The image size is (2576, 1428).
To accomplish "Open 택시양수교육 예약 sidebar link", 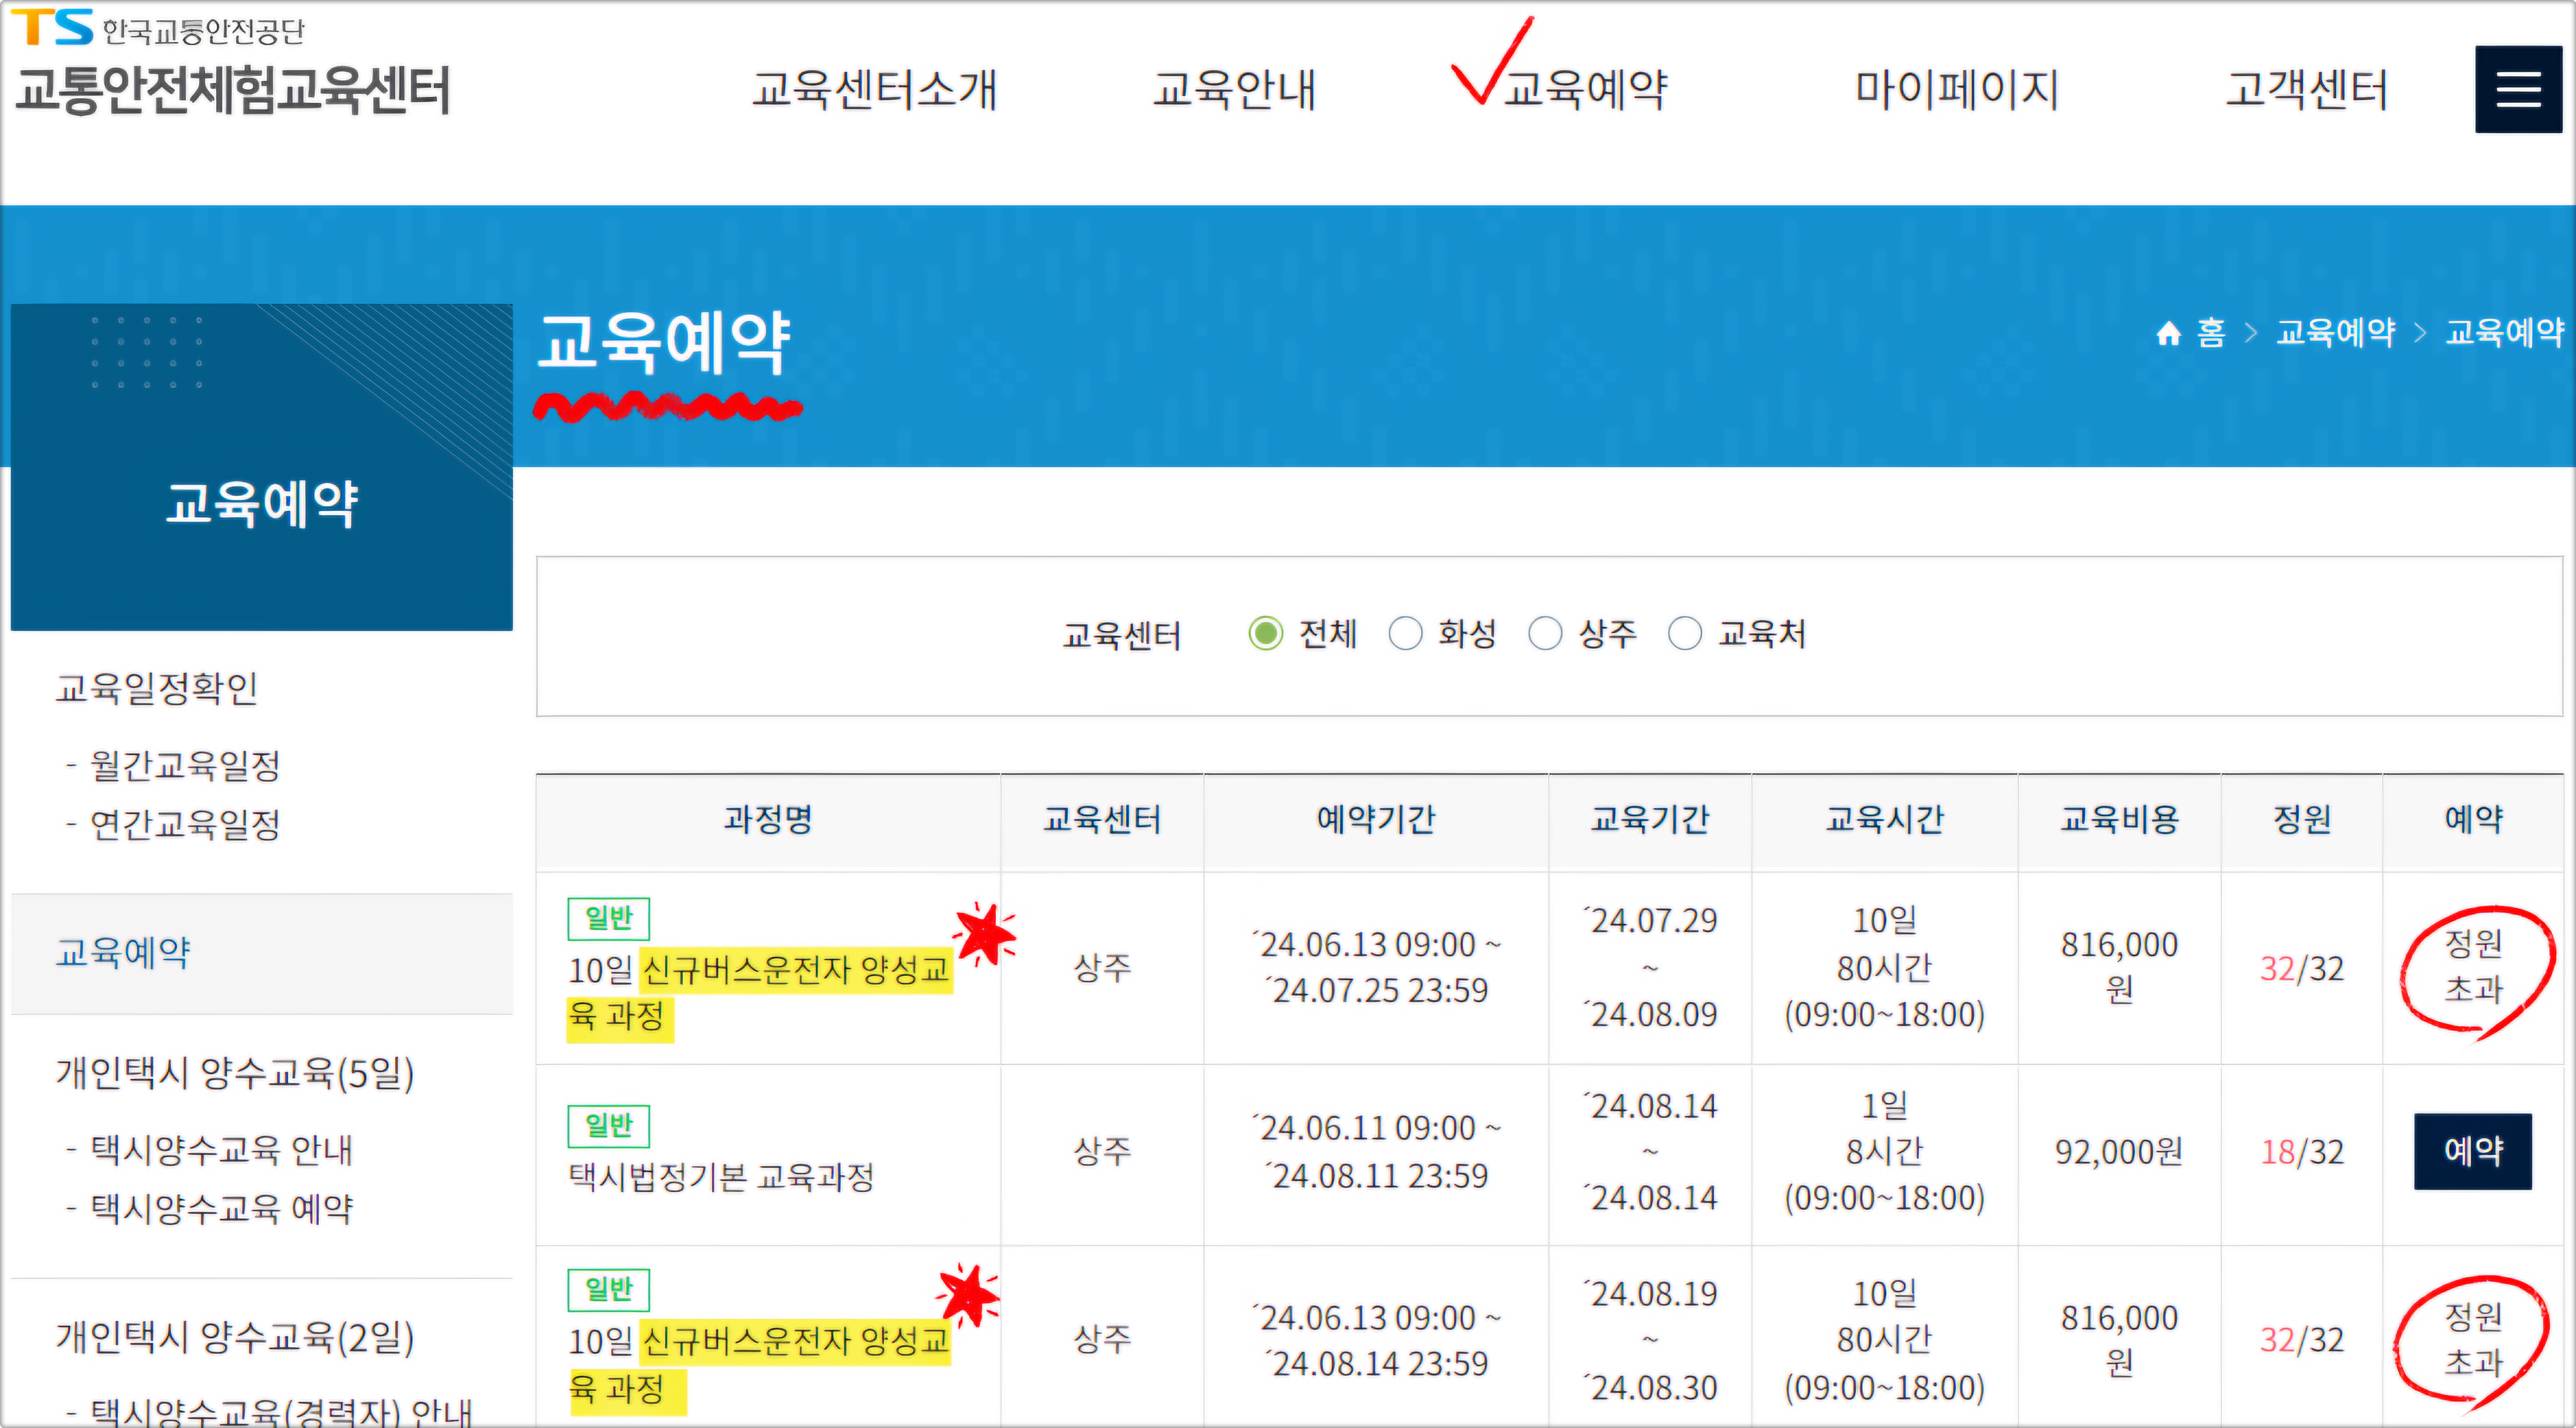I will (x=222, y=1209).
